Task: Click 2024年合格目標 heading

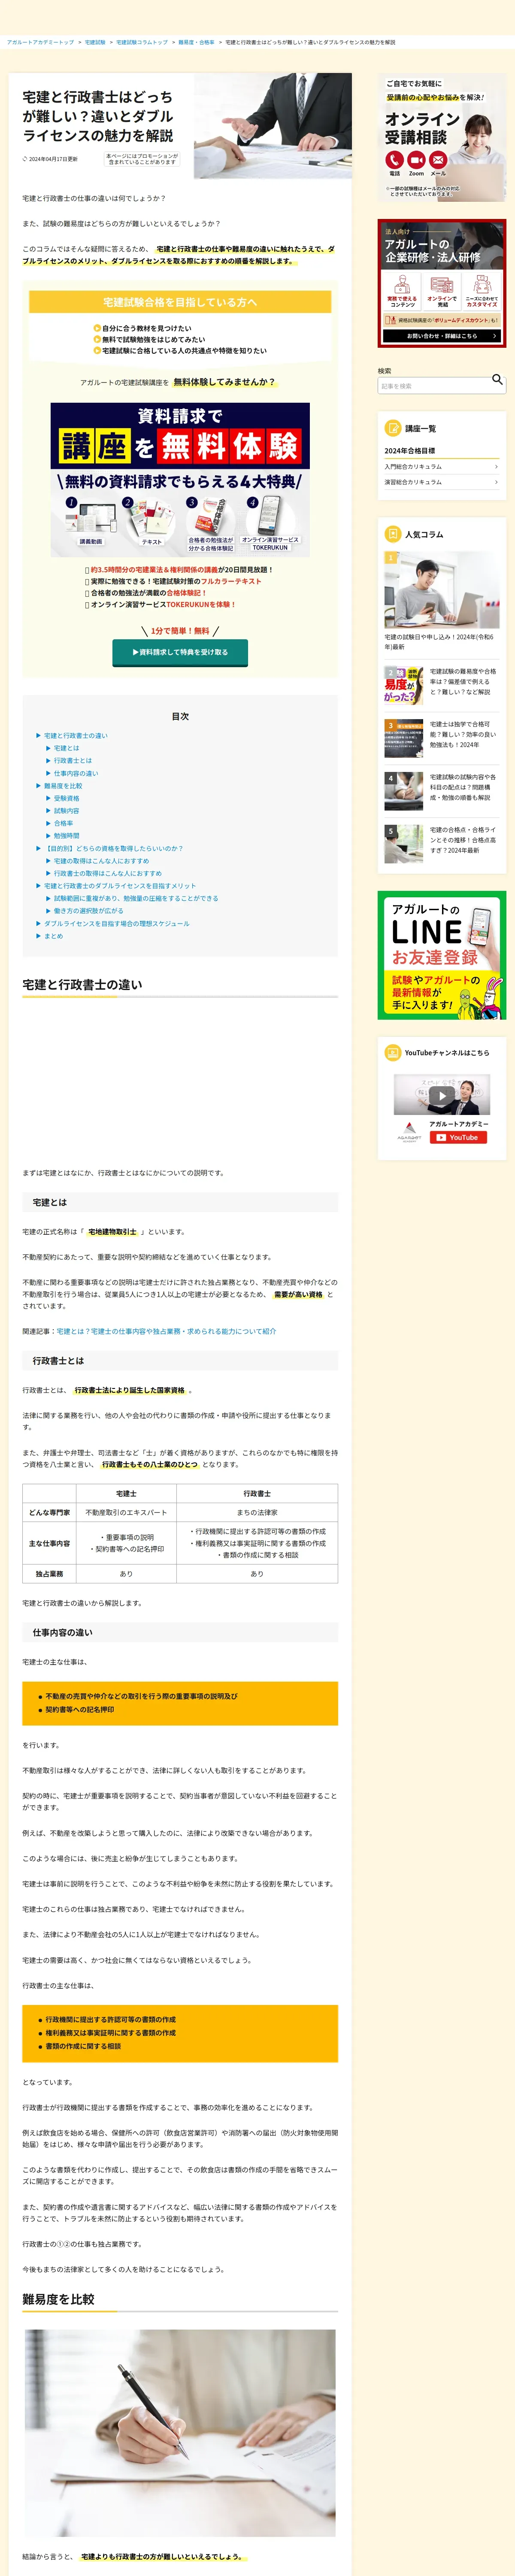Action: point(410,451)
